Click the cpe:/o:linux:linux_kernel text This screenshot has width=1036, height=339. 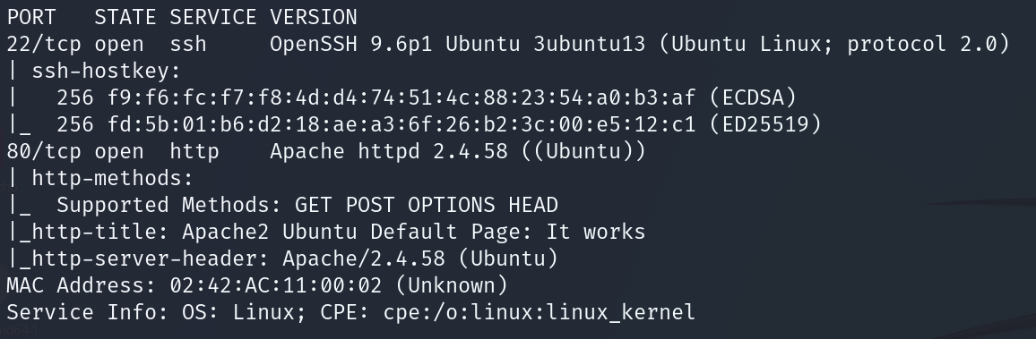tap(540, 311)
